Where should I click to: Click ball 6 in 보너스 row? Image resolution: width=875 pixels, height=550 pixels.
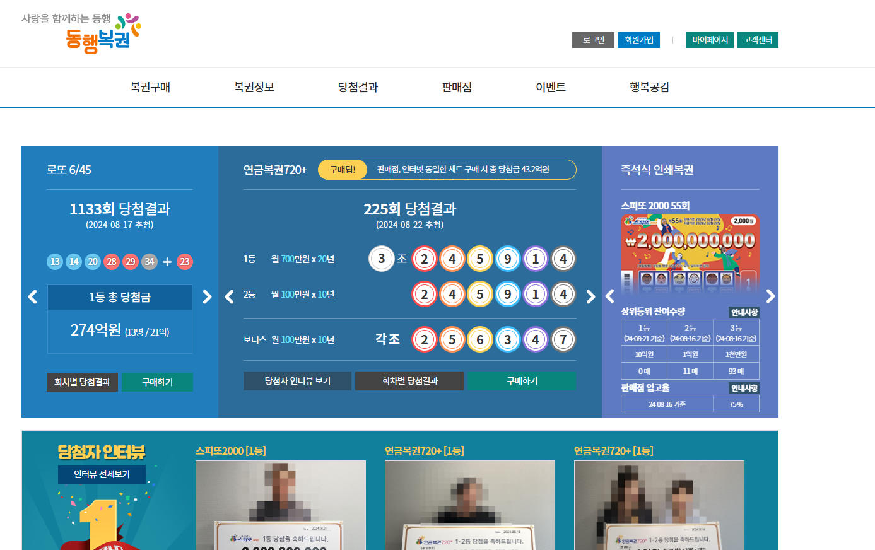(480, 339)
